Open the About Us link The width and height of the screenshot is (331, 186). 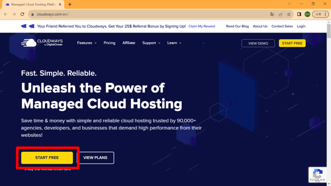coord(260,26)
